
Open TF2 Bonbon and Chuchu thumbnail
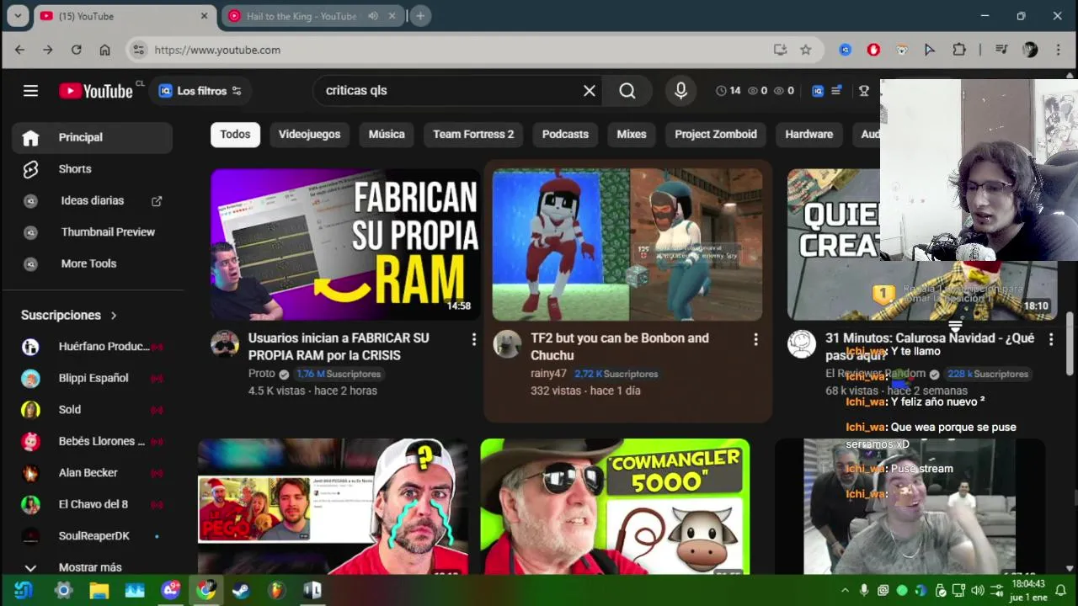(627, 244)
